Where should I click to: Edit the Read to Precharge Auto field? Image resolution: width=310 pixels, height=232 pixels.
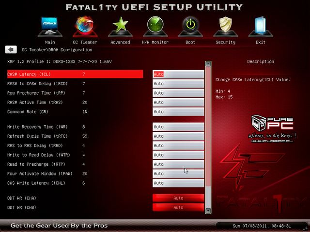[x=178, y=164]
